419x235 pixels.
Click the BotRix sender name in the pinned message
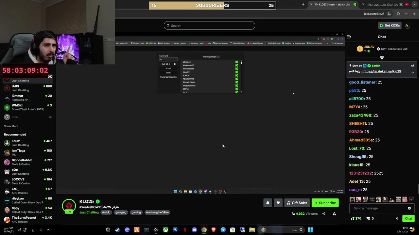click(x=376, y=66)
